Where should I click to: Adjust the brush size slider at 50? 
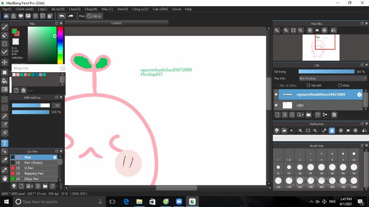pos(31,105)
